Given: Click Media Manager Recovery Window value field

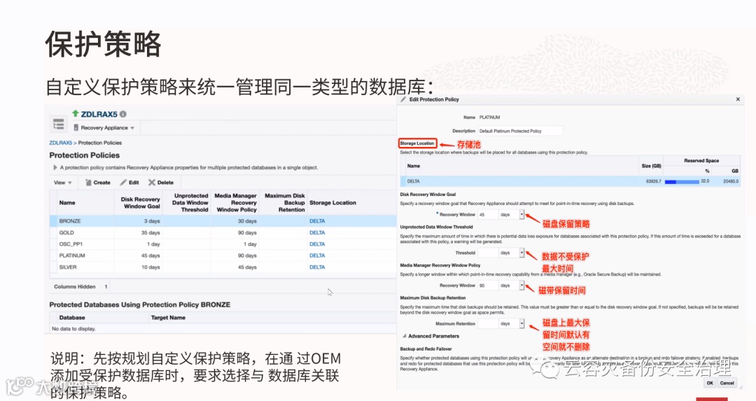Looking at the screenshot, I should click(488, 286).
